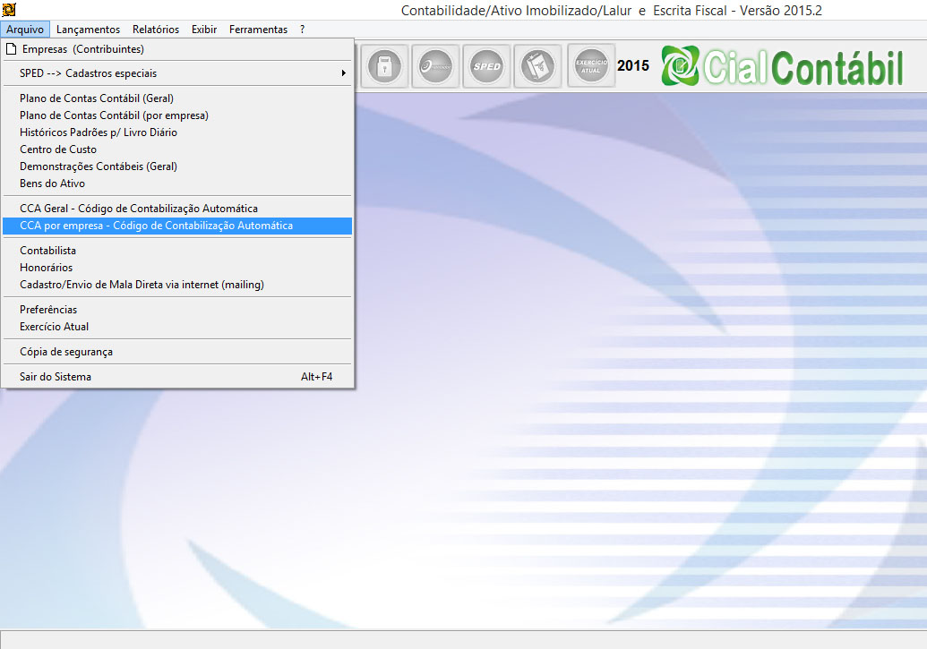Click the Exercício Atual toolbar icon
The image size is (927, 649).
pos(591,66)
